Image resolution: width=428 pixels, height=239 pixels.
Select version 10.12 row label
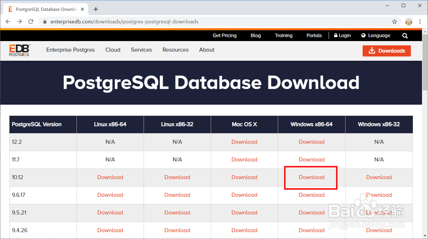click(17, 177)
